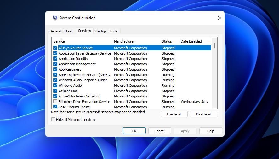Select Application Layer Gateway Service row text

pos(85,53)
